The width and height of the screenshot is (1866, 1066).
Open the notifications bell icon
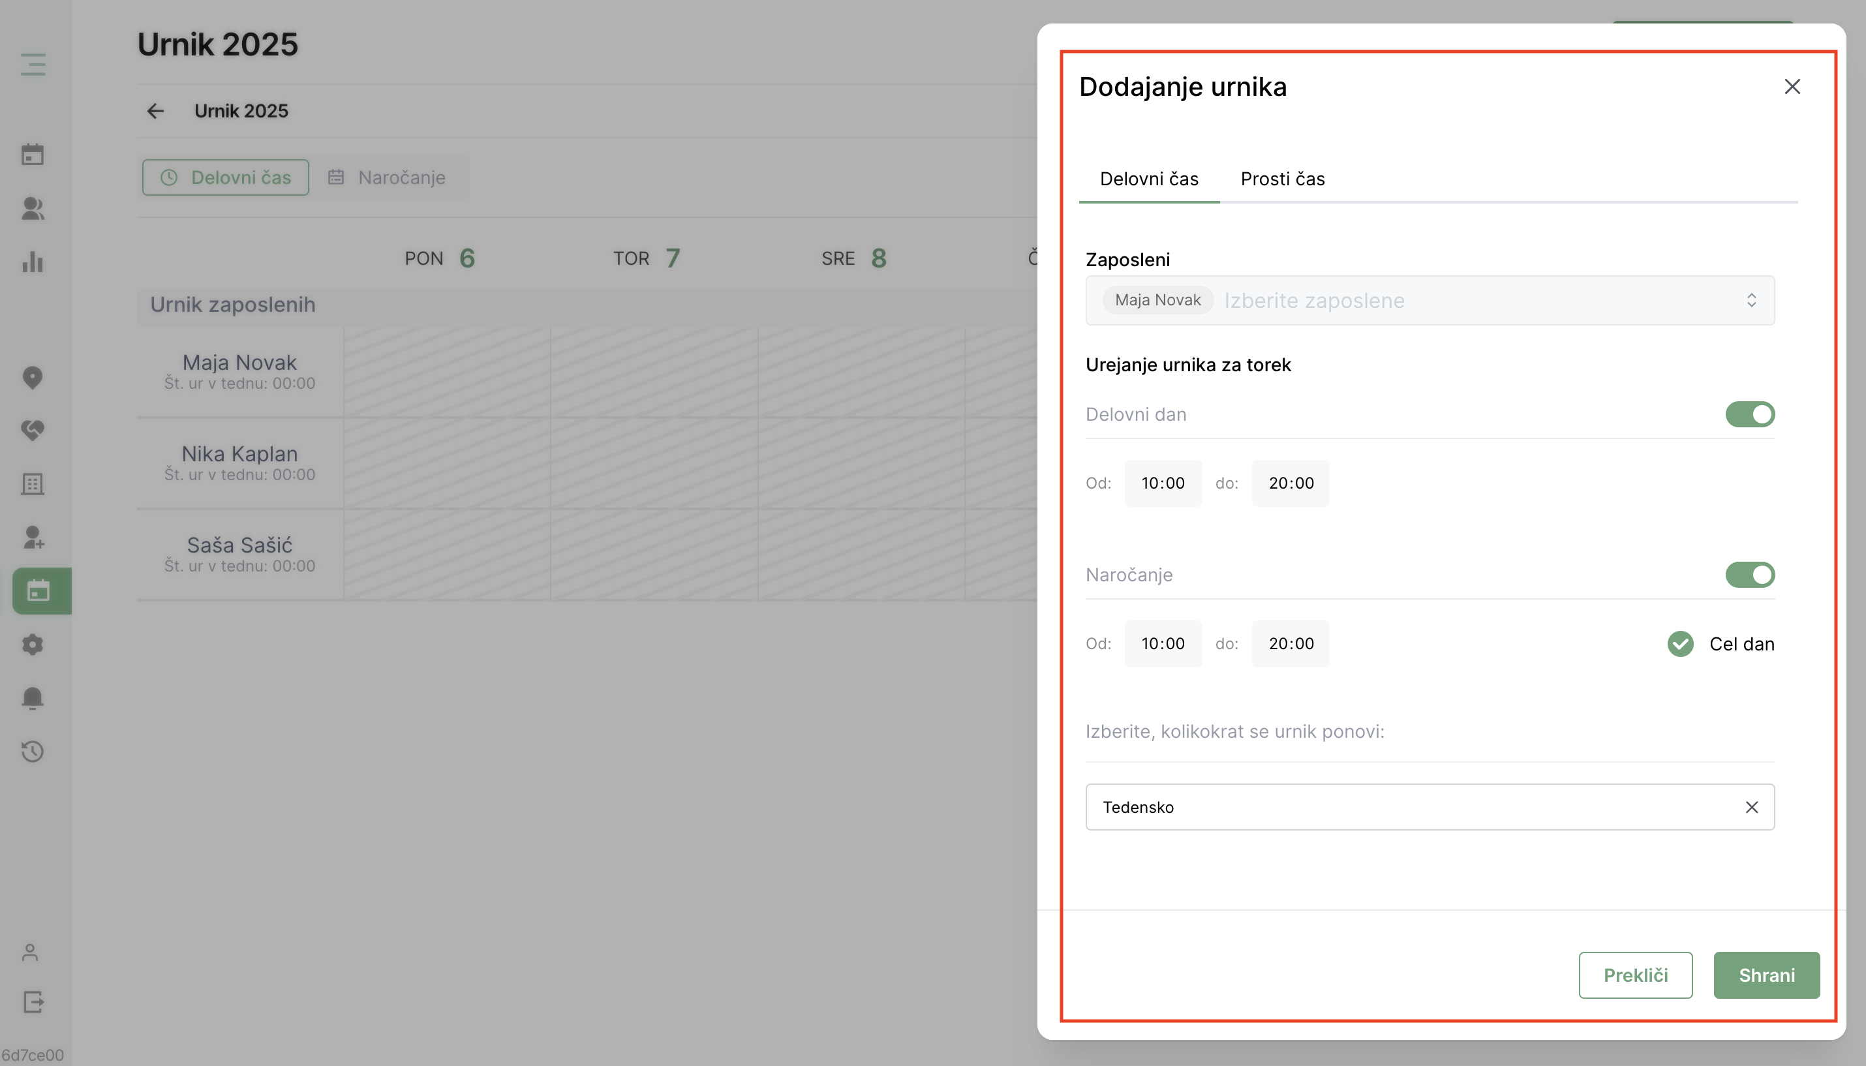[33, 698]
